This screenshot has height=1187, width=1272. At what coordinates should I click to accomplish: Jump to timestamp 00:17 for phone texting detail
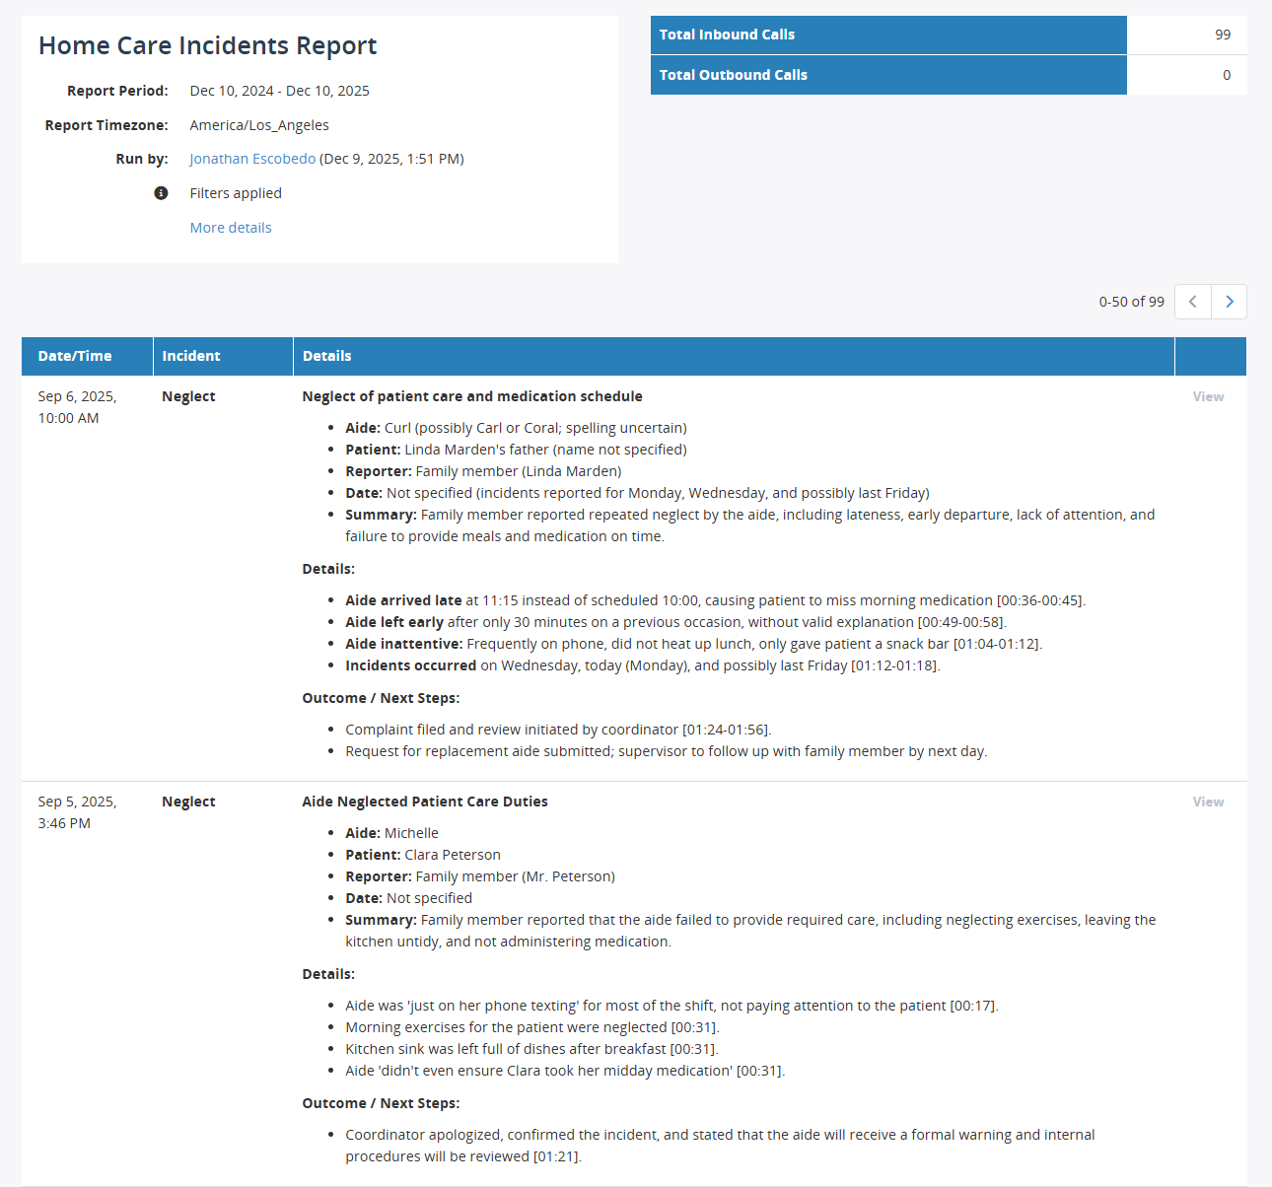[976, 1005]
